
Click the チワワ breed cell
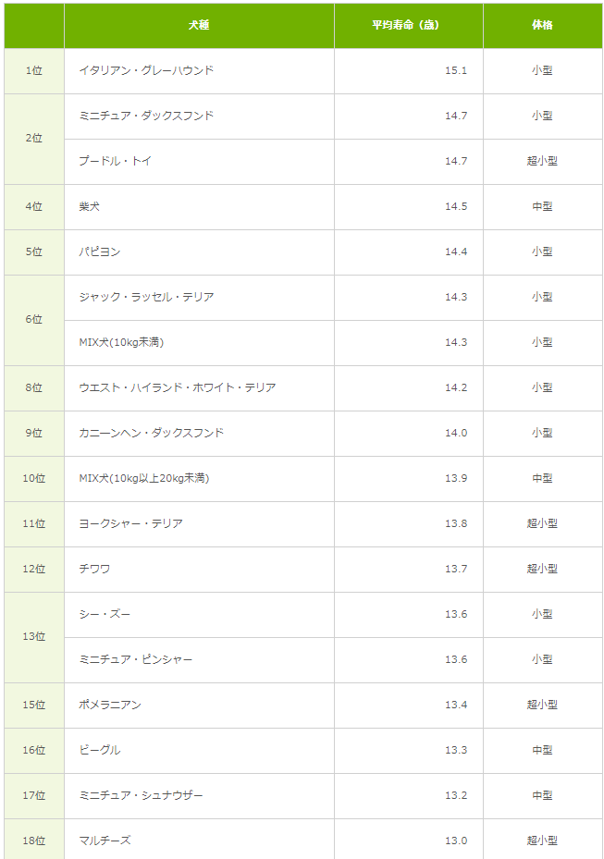(94, 569)
